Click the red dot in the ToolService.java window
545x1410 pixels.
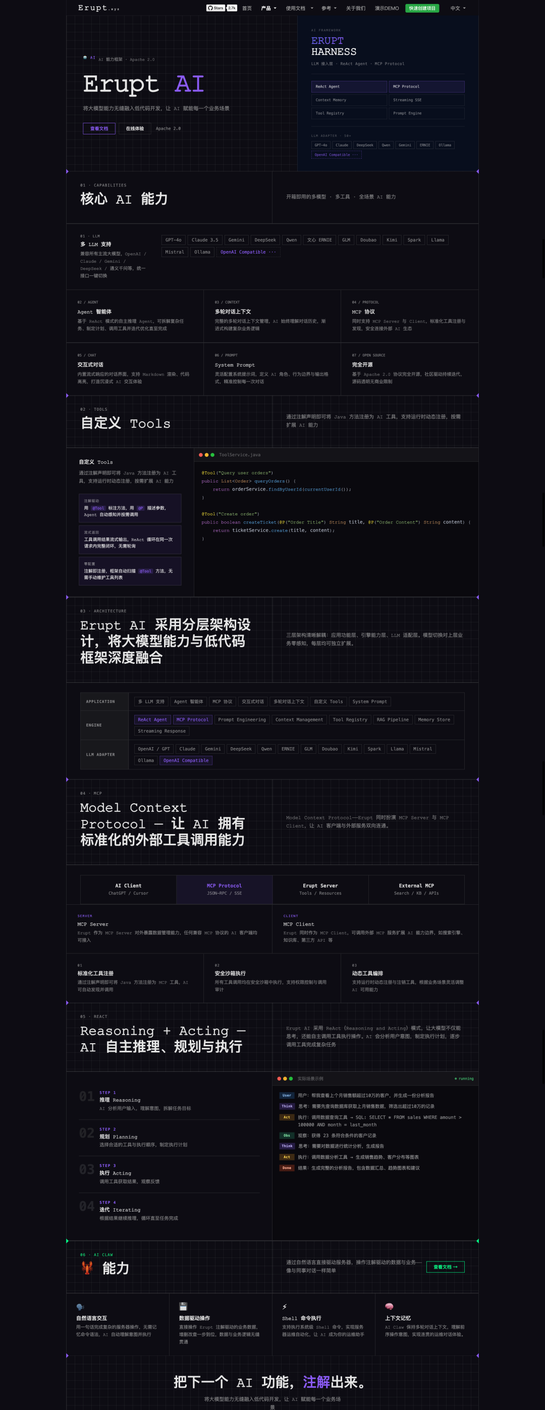click(201, 455)
